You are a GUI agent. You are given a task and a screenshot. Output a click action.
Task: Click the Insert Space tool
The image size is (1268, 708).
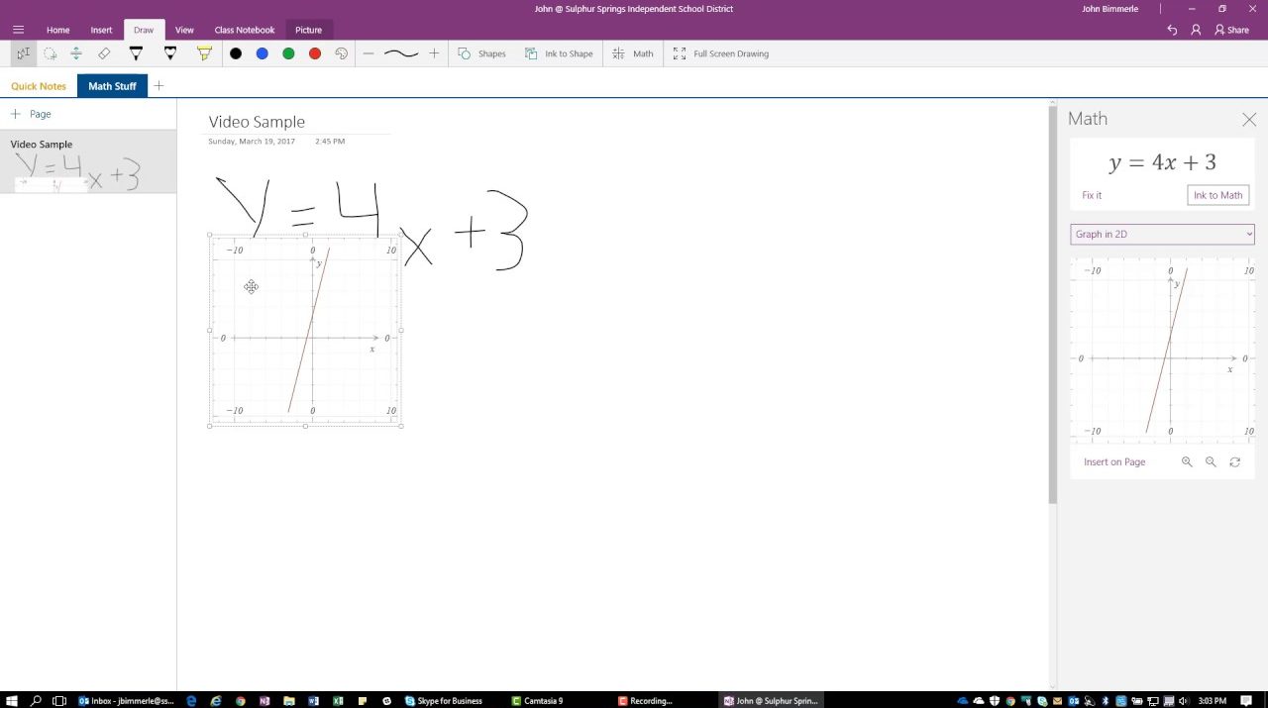(x=76, y=53)
